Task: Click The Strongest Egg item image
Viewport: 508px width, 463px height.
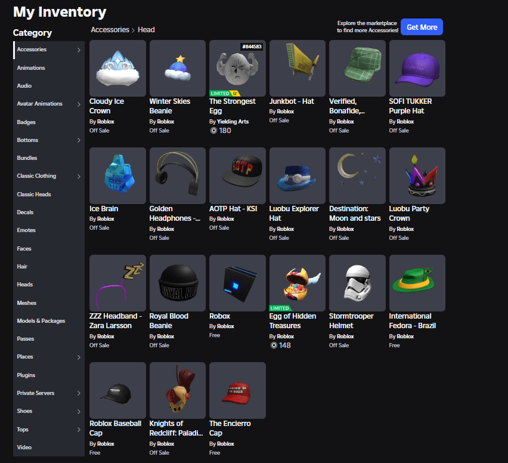Action: click(237, 68)
